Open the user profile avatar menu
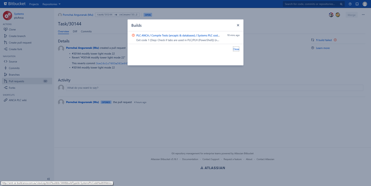Image resolution: width=371 pixels, height=186 pixels. coord(365,4)
